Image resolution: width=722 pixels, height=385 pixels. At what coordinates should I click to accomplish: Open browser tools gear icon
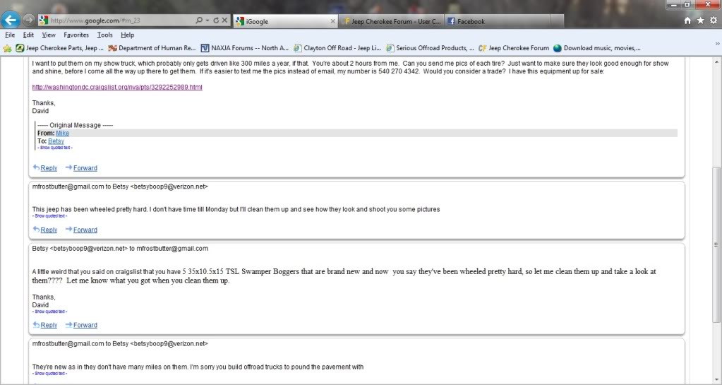(x=714, y=20)
